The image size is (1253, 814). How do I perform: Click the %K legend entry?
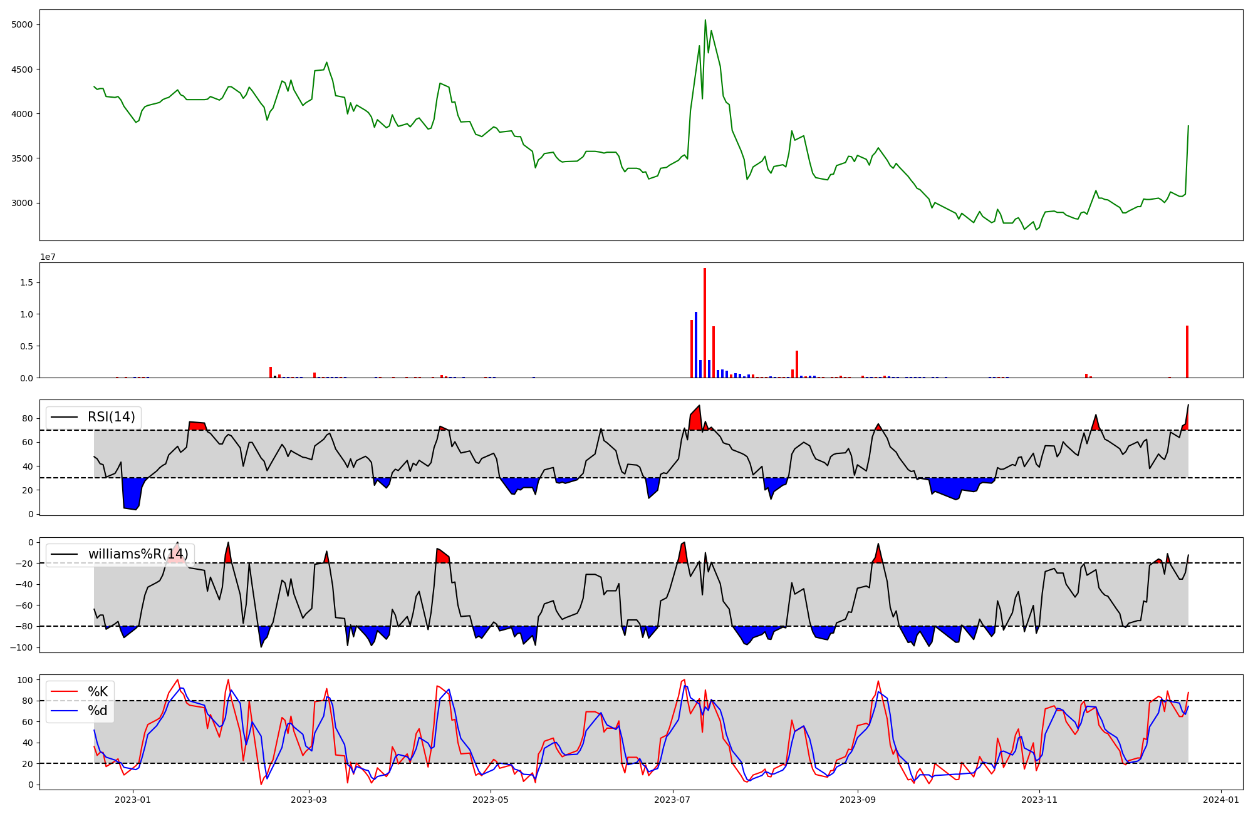pyautogui.click(x=98, y=692)
